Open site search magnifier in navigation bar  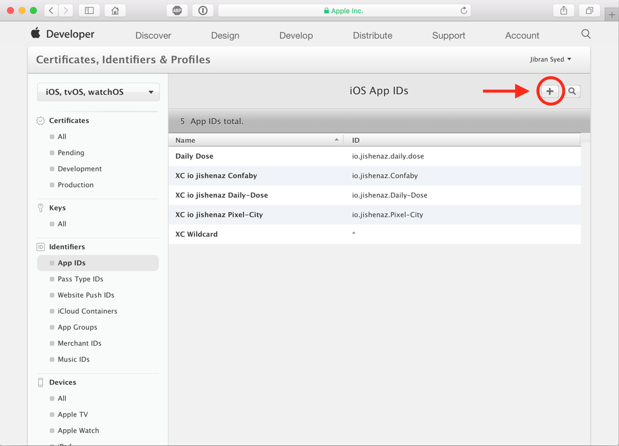point(586,34)
